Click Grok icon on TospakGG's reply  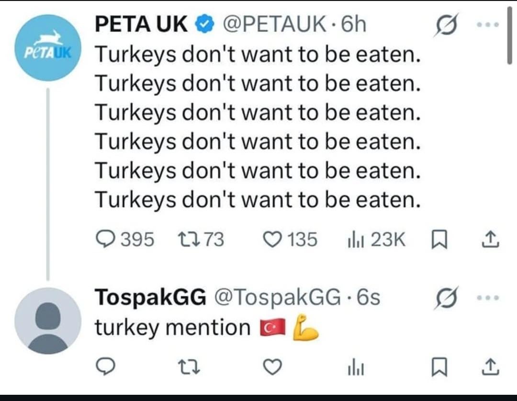pos(446,297)
